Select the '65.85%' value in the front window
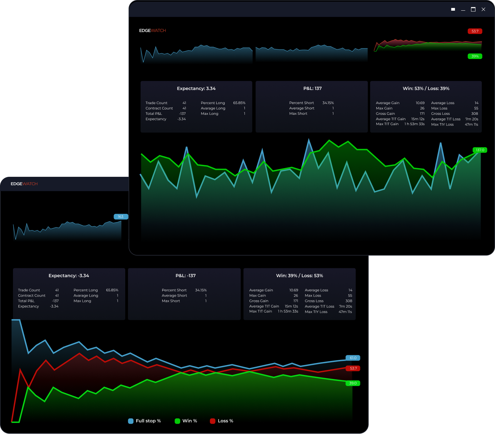 tap(239, 103)
